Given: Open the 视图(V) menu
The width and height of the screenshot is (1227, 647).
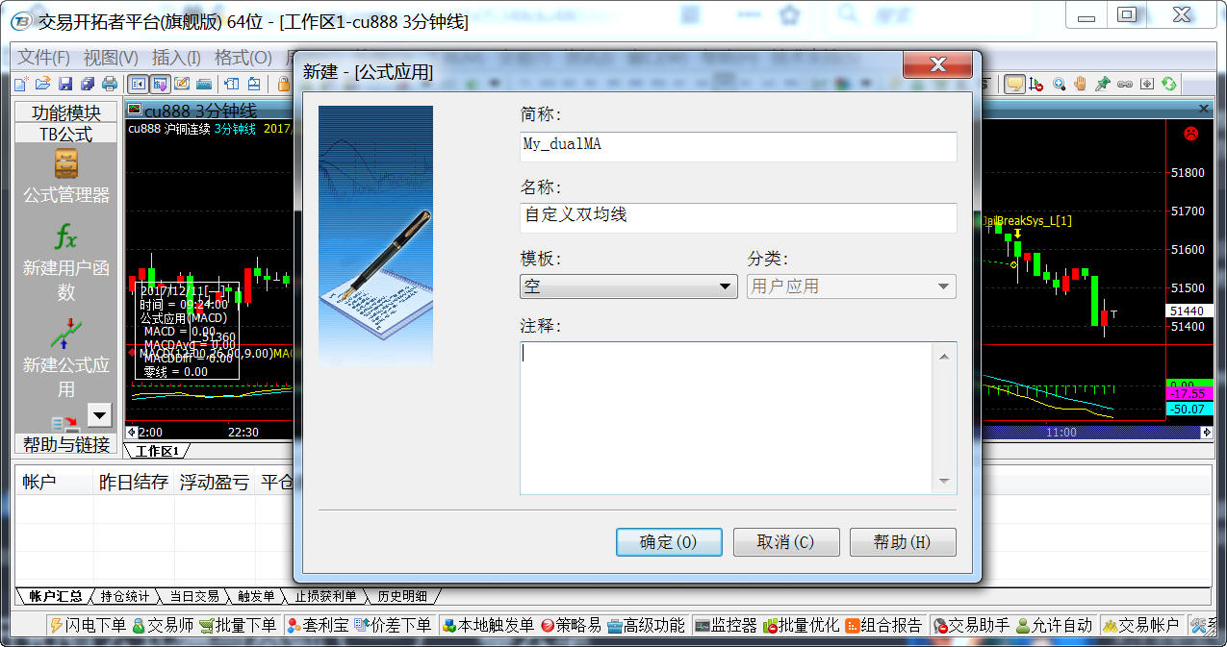Looking at the screenshot, I should [111, 58].
